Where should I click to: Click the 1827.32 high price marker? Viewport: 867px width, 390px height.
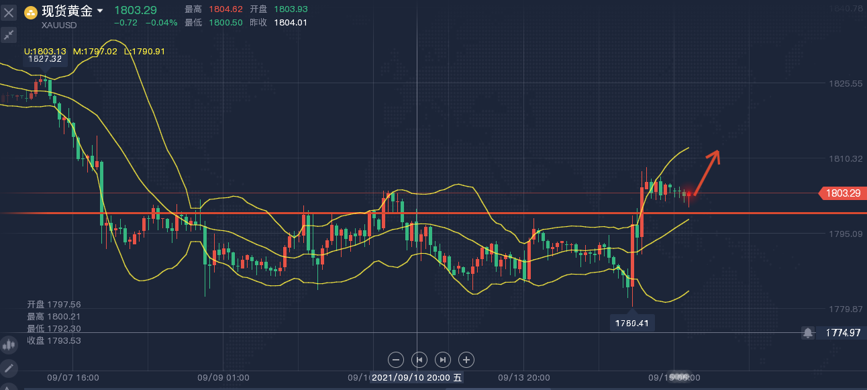pos(46,59)
